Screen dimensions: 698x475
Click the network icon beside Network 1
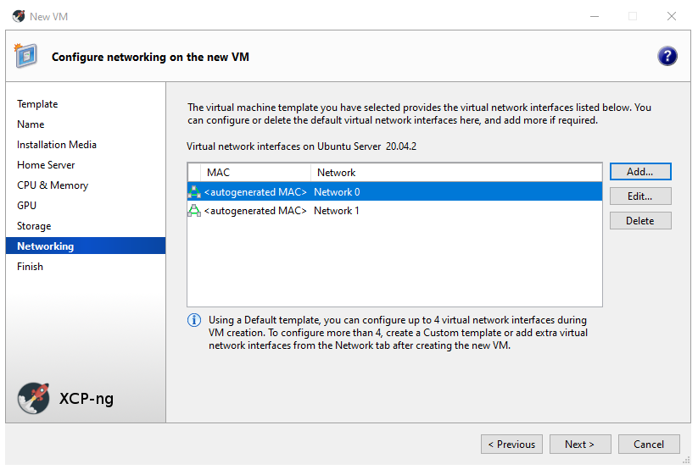(x=194, y=211)
